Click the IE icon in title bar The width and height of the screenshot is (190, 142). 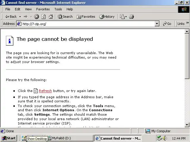point(3,3)
